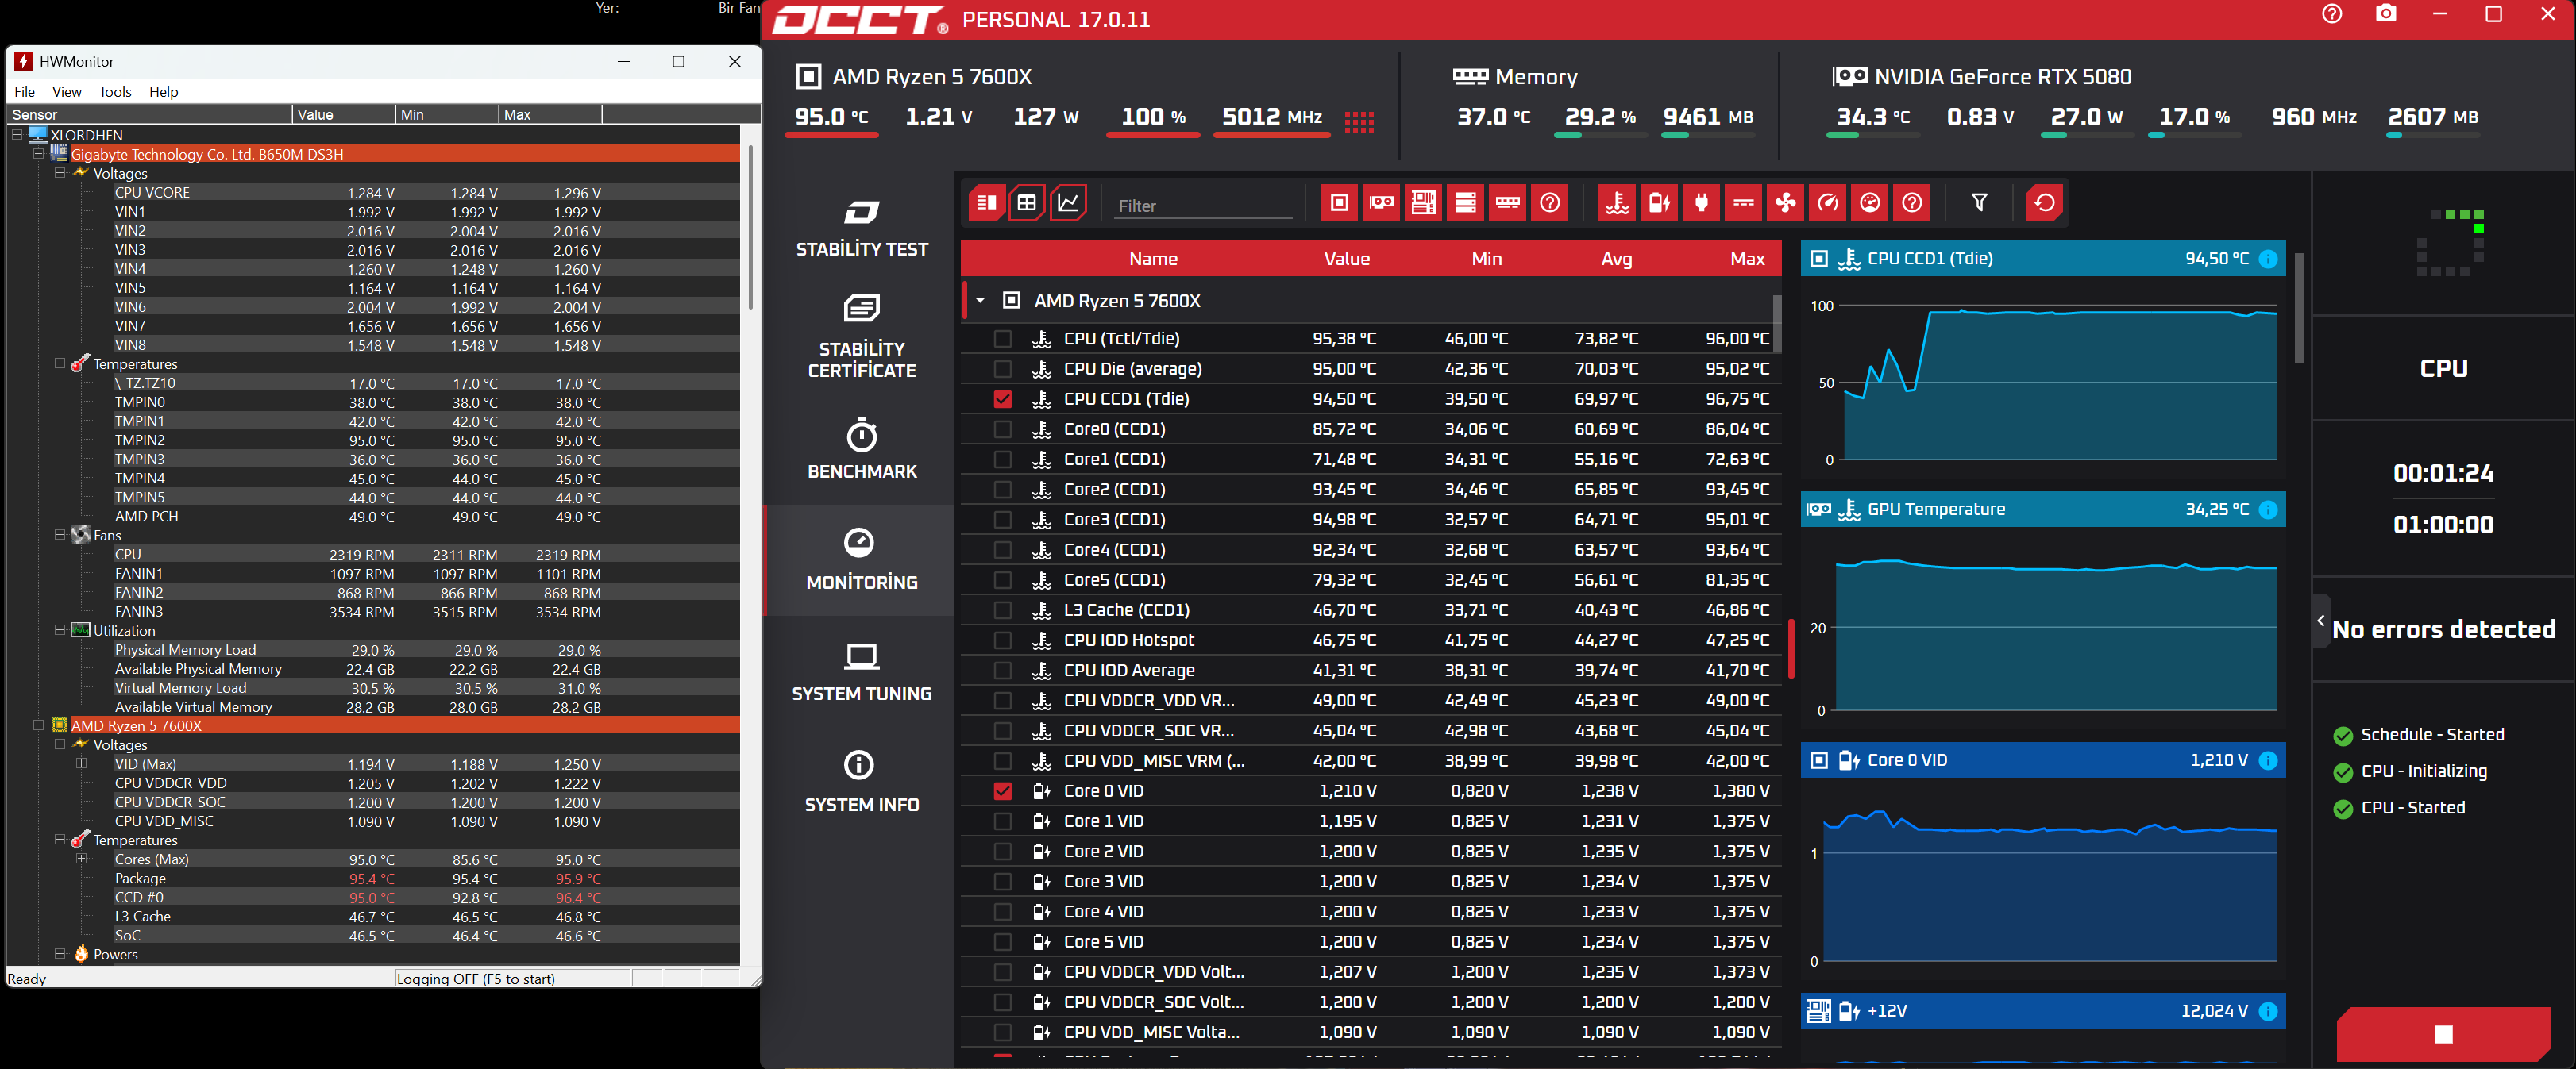2576x1069 pixels.
Task: Collapse the OCCT test status side panel
Action: [2321, 621]
